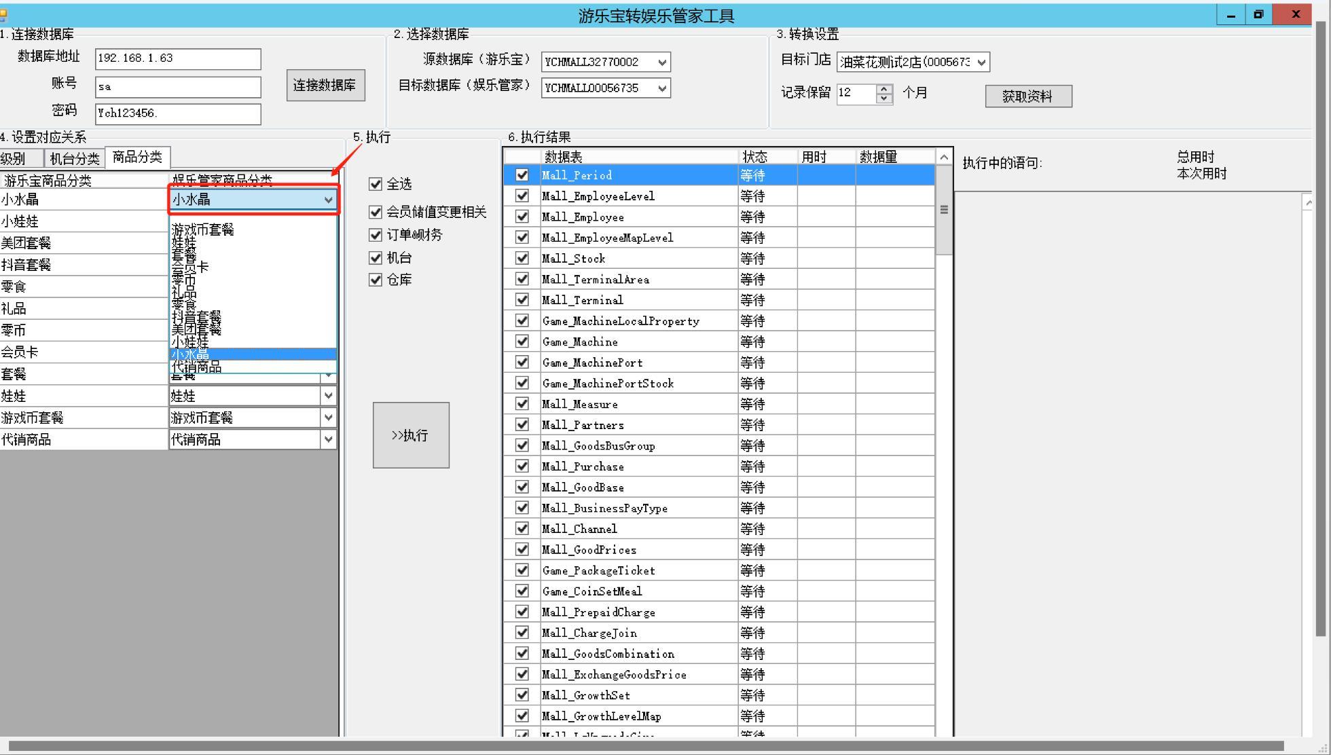The width and height of the screenshot is (1331, 755).
Task: Minimize the 游乐宝转娱乐管家工具 window
Action: click(1230, 14)
